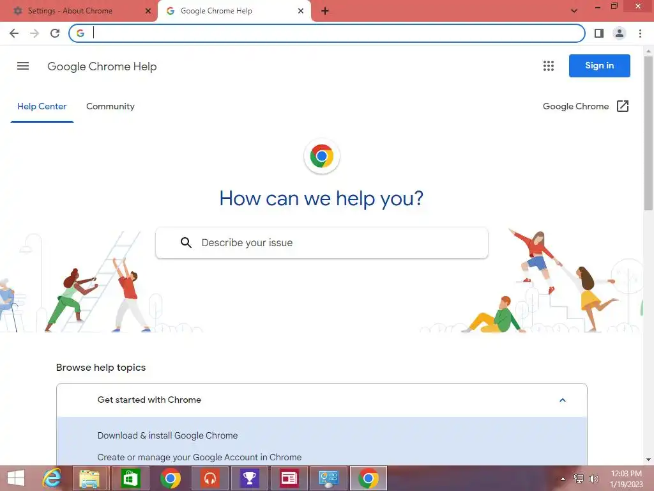
Task: Launch Internet Explorer from the taskbar
Action: tap(52, 478)
